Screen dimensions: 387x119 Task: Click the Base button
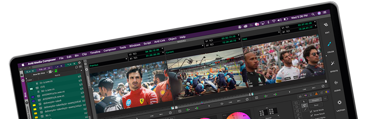coord(316,105)
